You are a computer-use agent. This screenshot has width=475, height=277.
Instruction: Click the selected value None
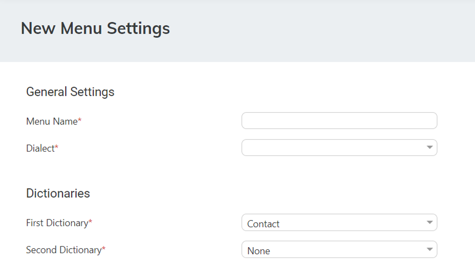tap(258, 251)
